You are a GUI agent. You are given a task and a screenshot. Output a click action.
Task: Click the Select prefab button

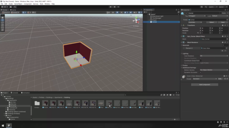point(211,22)
